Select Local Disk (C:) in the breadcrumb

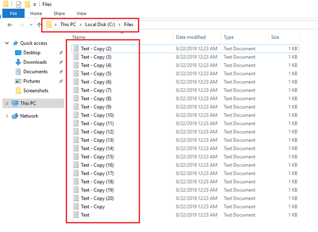coord(100,25)
